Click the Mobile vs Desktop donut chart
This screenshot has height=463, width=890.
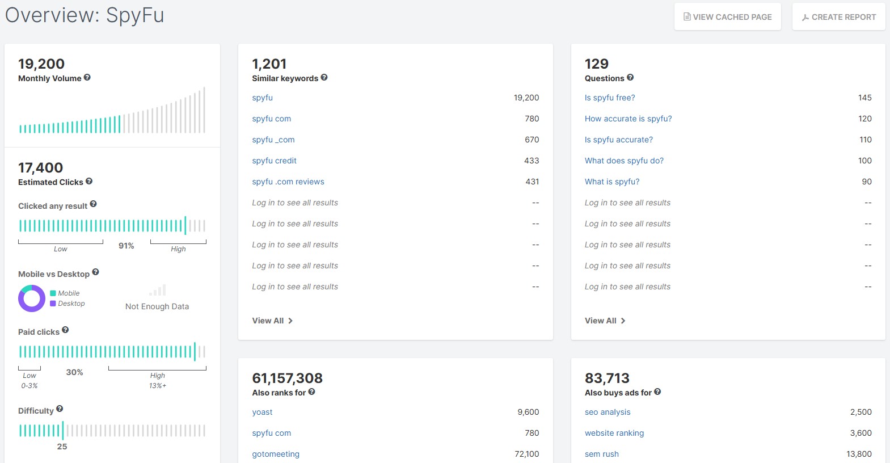(32, 298)
